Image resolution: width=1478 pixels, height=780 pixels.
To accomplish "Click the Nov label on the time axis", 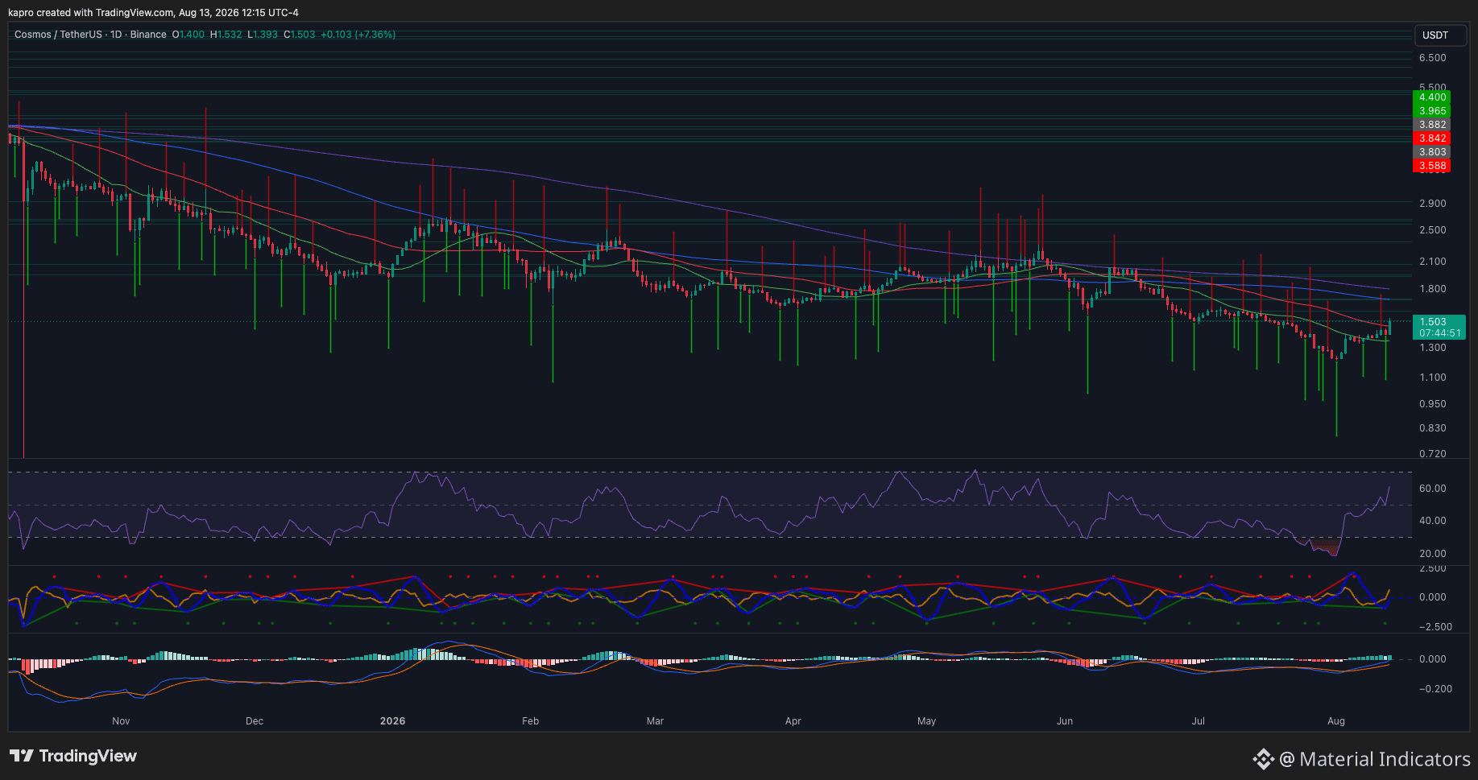I will 121,721.
